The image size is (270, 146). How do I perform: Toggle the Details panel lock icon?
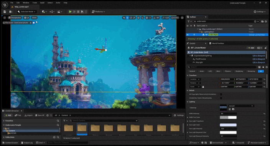pyautogui.click(x=266, y=48)
